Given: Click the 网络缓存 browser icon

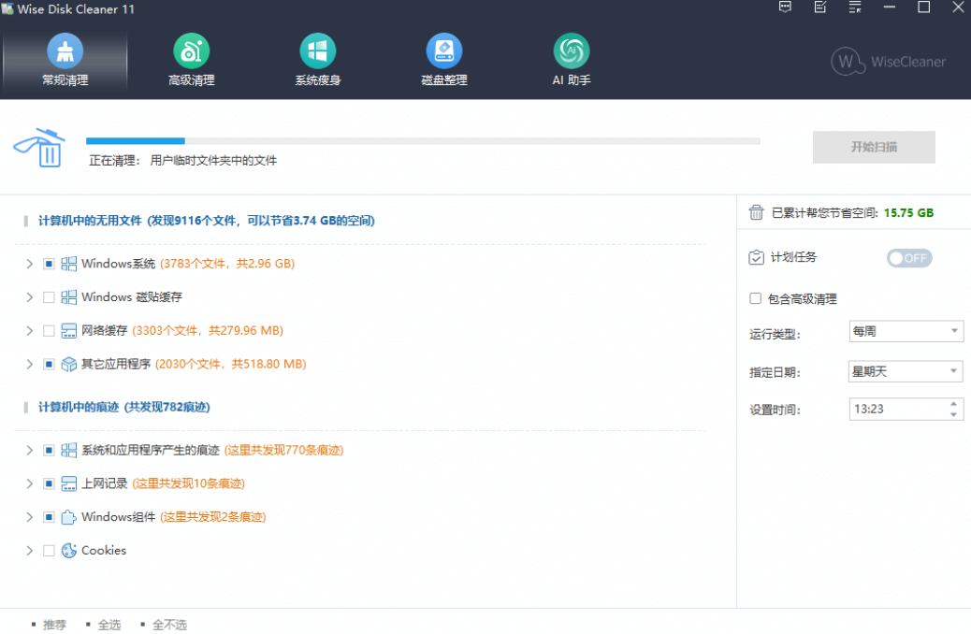Looking at the screenshot, I should (68, 331).
